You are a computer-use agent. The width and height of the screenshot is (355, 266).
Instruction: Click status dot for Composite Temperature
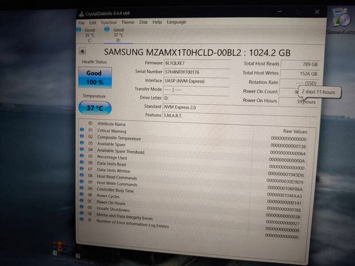pyautogui.click(x=82, y=136)
